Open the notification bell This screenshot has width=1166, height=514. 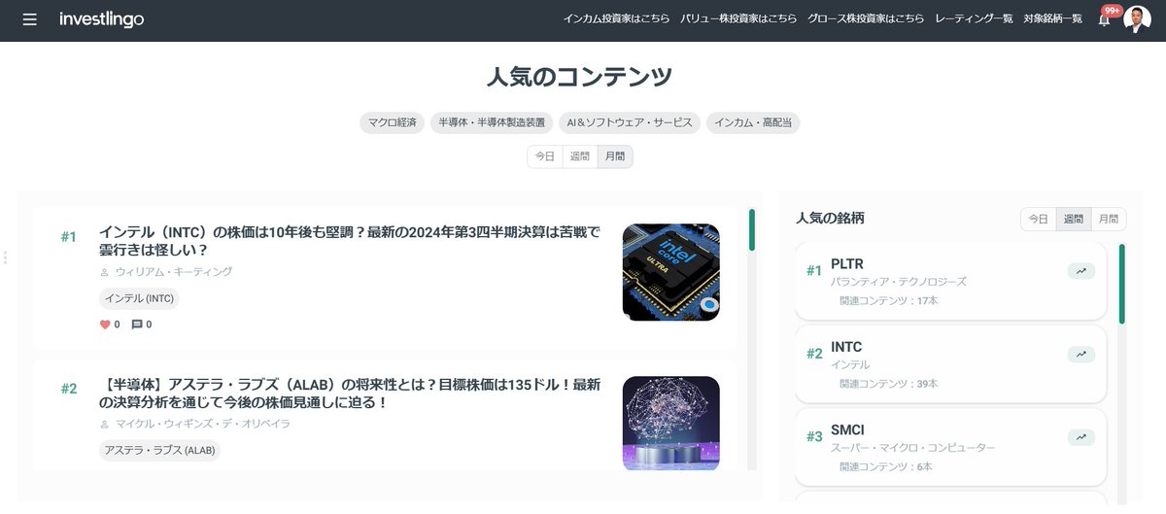tap(1104, 19)
